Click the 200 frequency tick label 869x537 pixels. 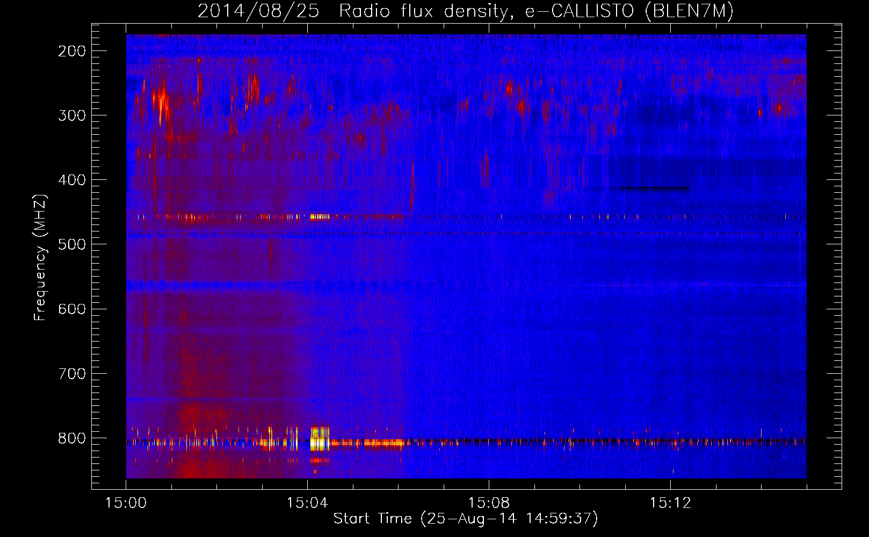click(x=72, y=51)
